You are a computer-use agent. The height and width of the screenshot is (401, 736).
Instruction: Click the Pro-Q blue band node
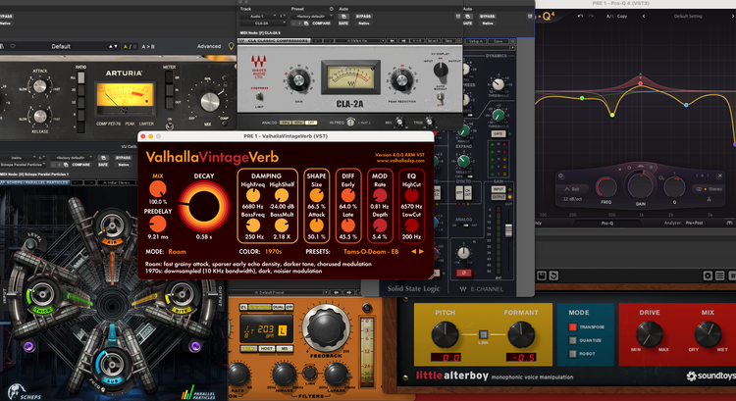pos(686,105)
